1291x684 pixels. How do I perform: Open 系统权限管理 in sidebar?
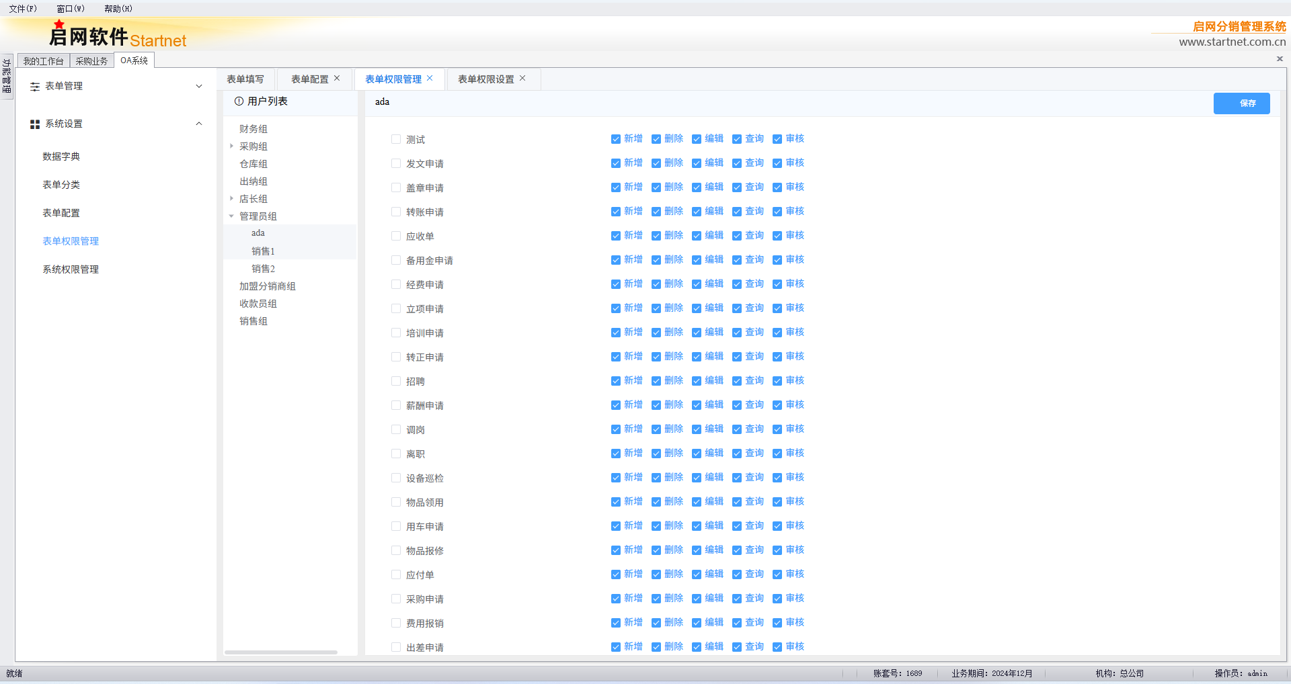[x=71, y=269]
